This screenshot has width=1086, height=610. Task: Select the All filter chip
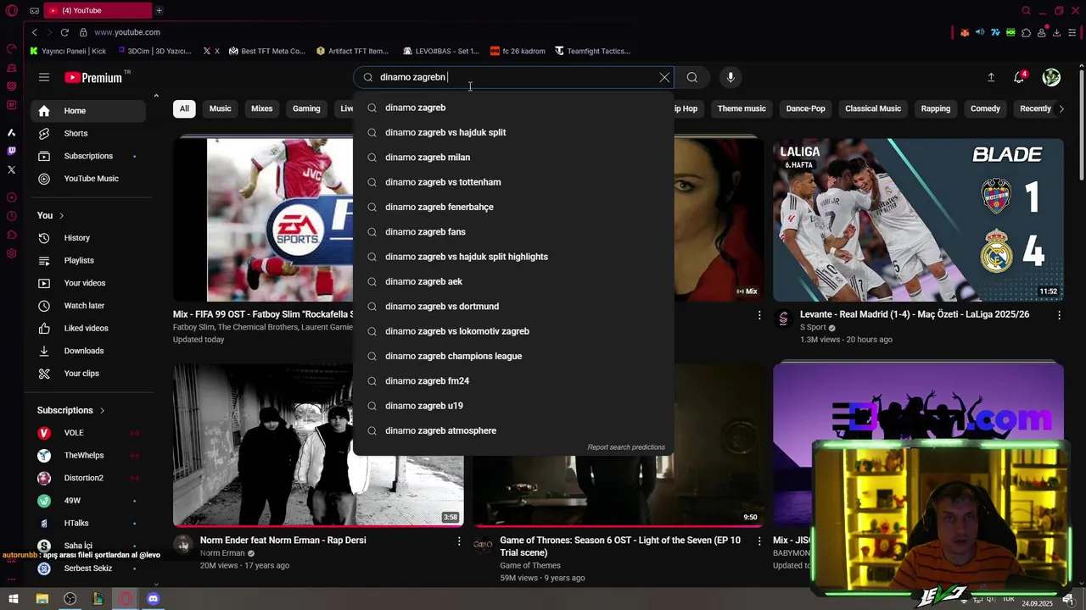coord(184,108)
